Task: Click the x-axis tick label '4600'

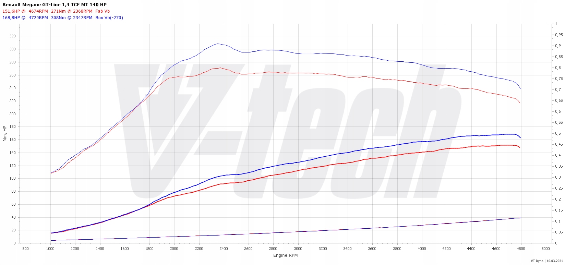Action: click(x=496, y=249)
